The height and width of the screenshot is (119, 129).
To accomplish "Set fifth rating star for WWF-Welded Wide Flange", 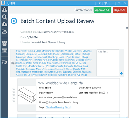I will pyautogui.click(x=14, y=101).
